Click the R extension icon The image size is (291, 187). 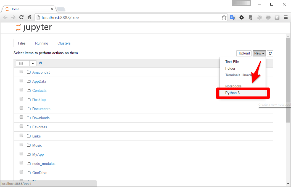[277, 17]
